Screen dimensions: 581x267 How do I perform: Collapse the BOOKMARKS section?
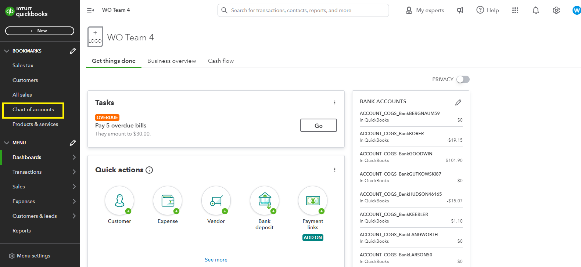[7, 51]
